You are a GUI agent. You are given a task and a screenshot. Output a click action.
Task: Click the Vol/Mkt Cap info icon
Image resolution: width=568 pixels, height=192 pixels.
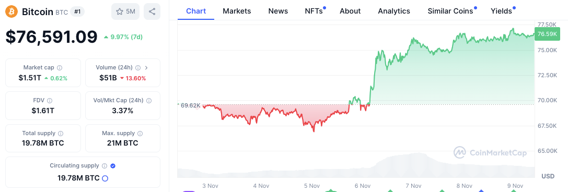click(149, 101)
